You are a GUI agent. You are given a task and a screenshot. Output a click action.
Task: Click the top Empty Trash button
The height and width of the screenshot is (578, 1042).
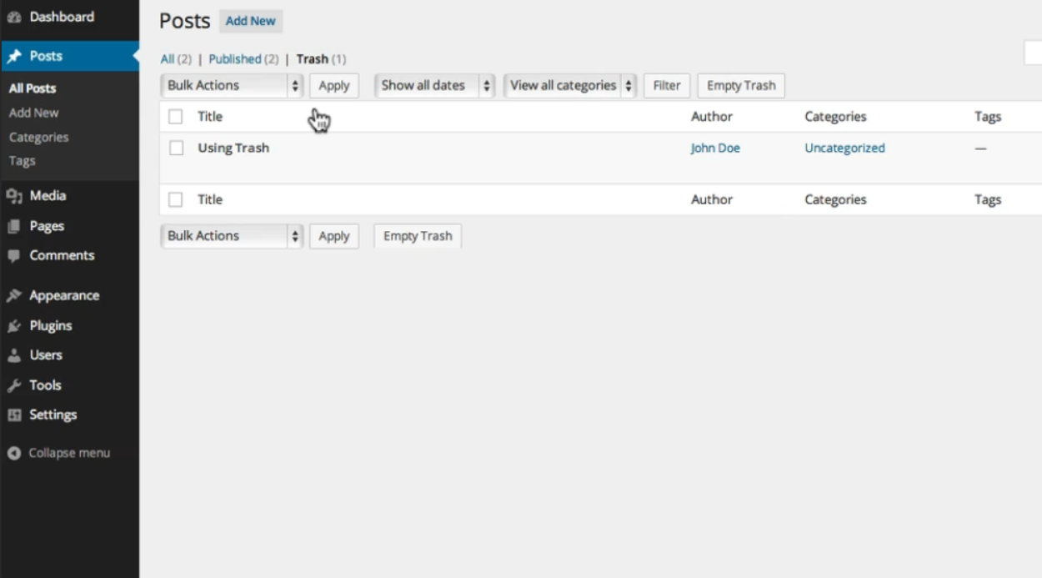(741, 85)
